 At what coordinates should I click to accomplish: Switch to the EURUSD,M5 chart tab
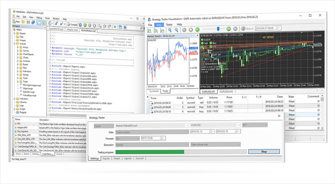tap(226, 91)
